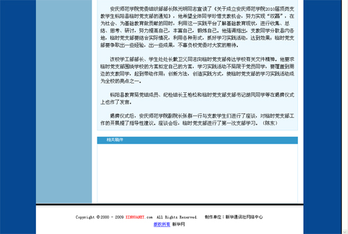Open the 版权所有 link in the footer
The height and width of the screenshot is (234, 348).
(162, 225)
